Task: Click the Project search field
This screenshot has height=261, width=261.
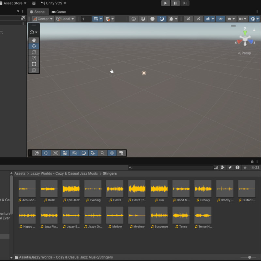Action: click(171, 167)
